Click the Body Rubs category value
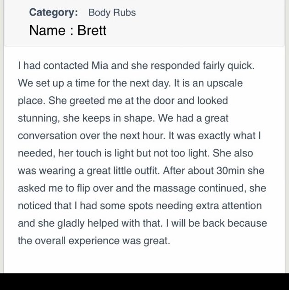 tap(112, 12)
